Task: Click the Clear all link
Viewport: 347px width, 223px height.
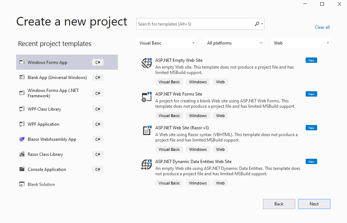Action: [322, 27]
